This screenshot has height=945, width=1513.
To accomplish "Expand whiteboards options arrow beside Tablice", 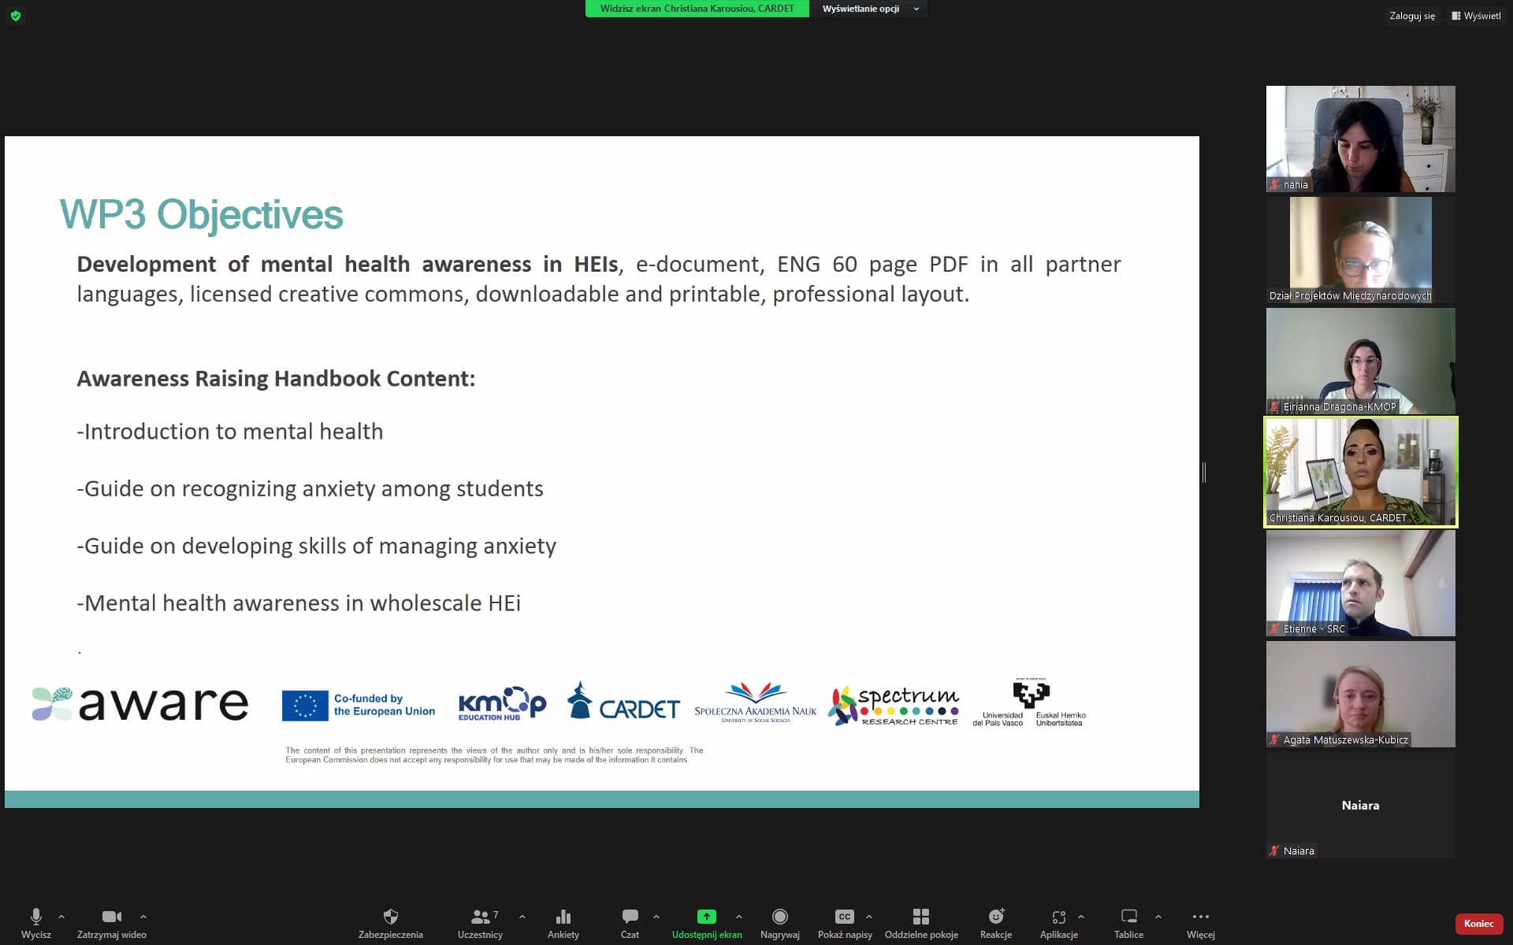I will (x=1158, y=917).
